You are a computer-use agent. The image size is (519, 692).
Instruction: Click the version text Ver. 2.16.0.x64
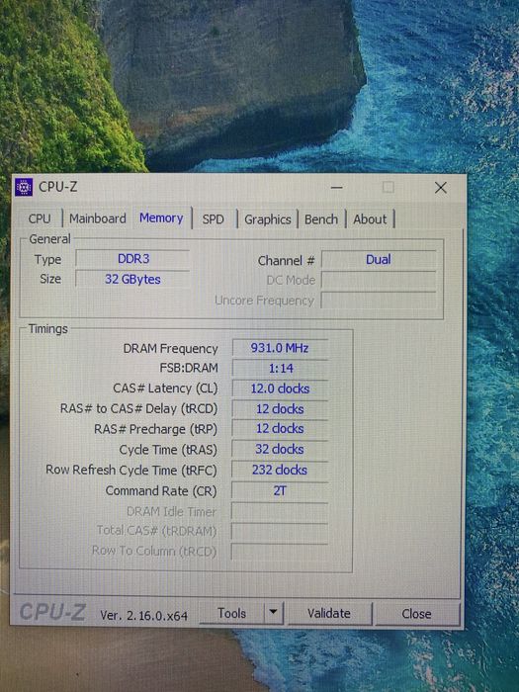(144, 615)
